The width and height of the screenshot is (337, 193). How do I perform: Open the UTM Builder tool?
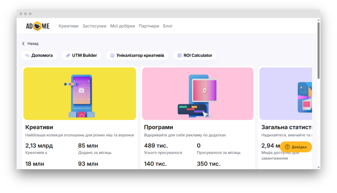click(81, 55)
